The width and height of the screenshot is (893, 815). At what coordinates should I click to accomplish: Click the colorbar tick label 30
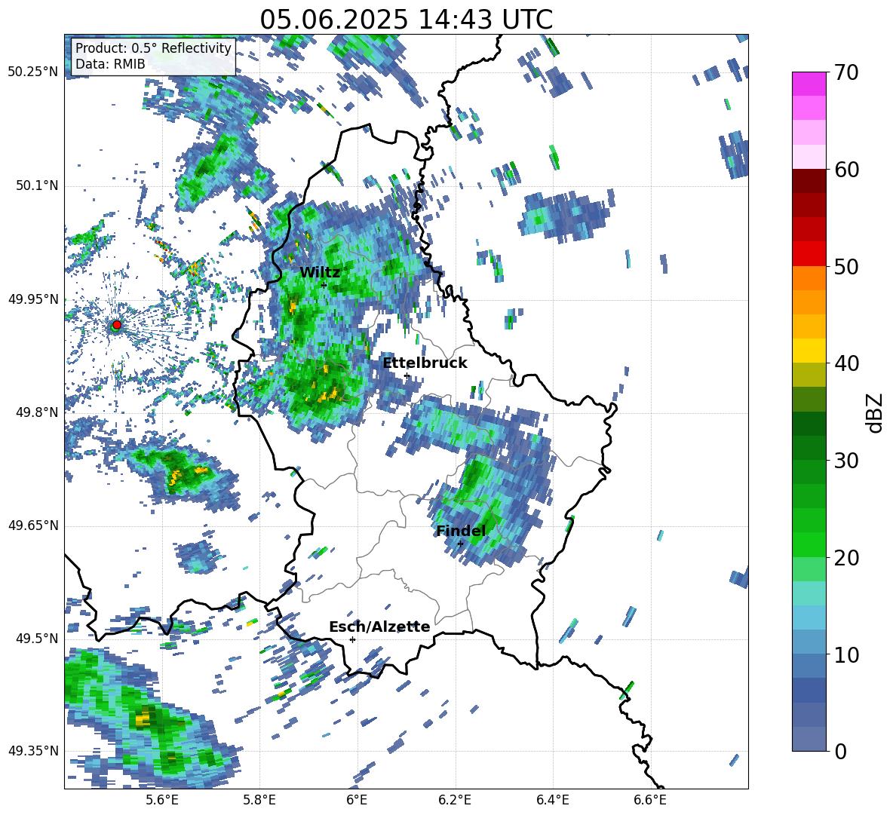pos(846,461)
